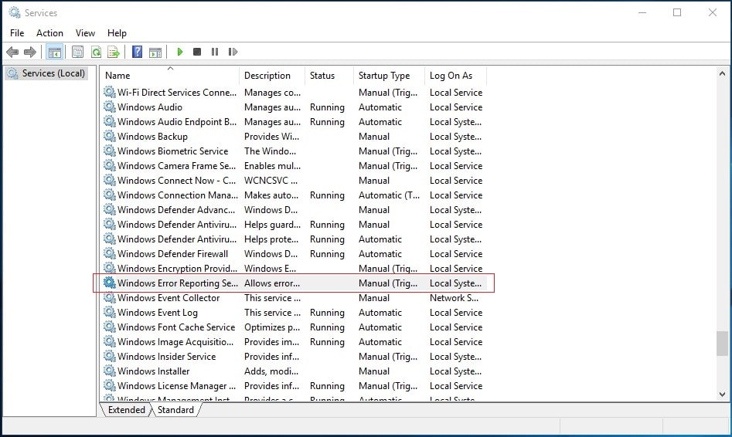Select Windows Defender Advanc... service
This screenshot has width=732, height=437.
coord(176,210)
